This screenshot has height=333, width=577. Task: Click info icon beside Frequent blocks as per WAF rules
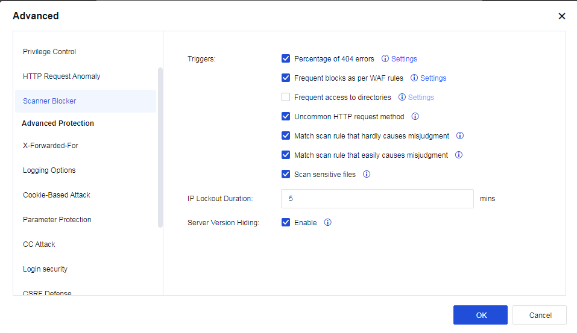(414, 78)
